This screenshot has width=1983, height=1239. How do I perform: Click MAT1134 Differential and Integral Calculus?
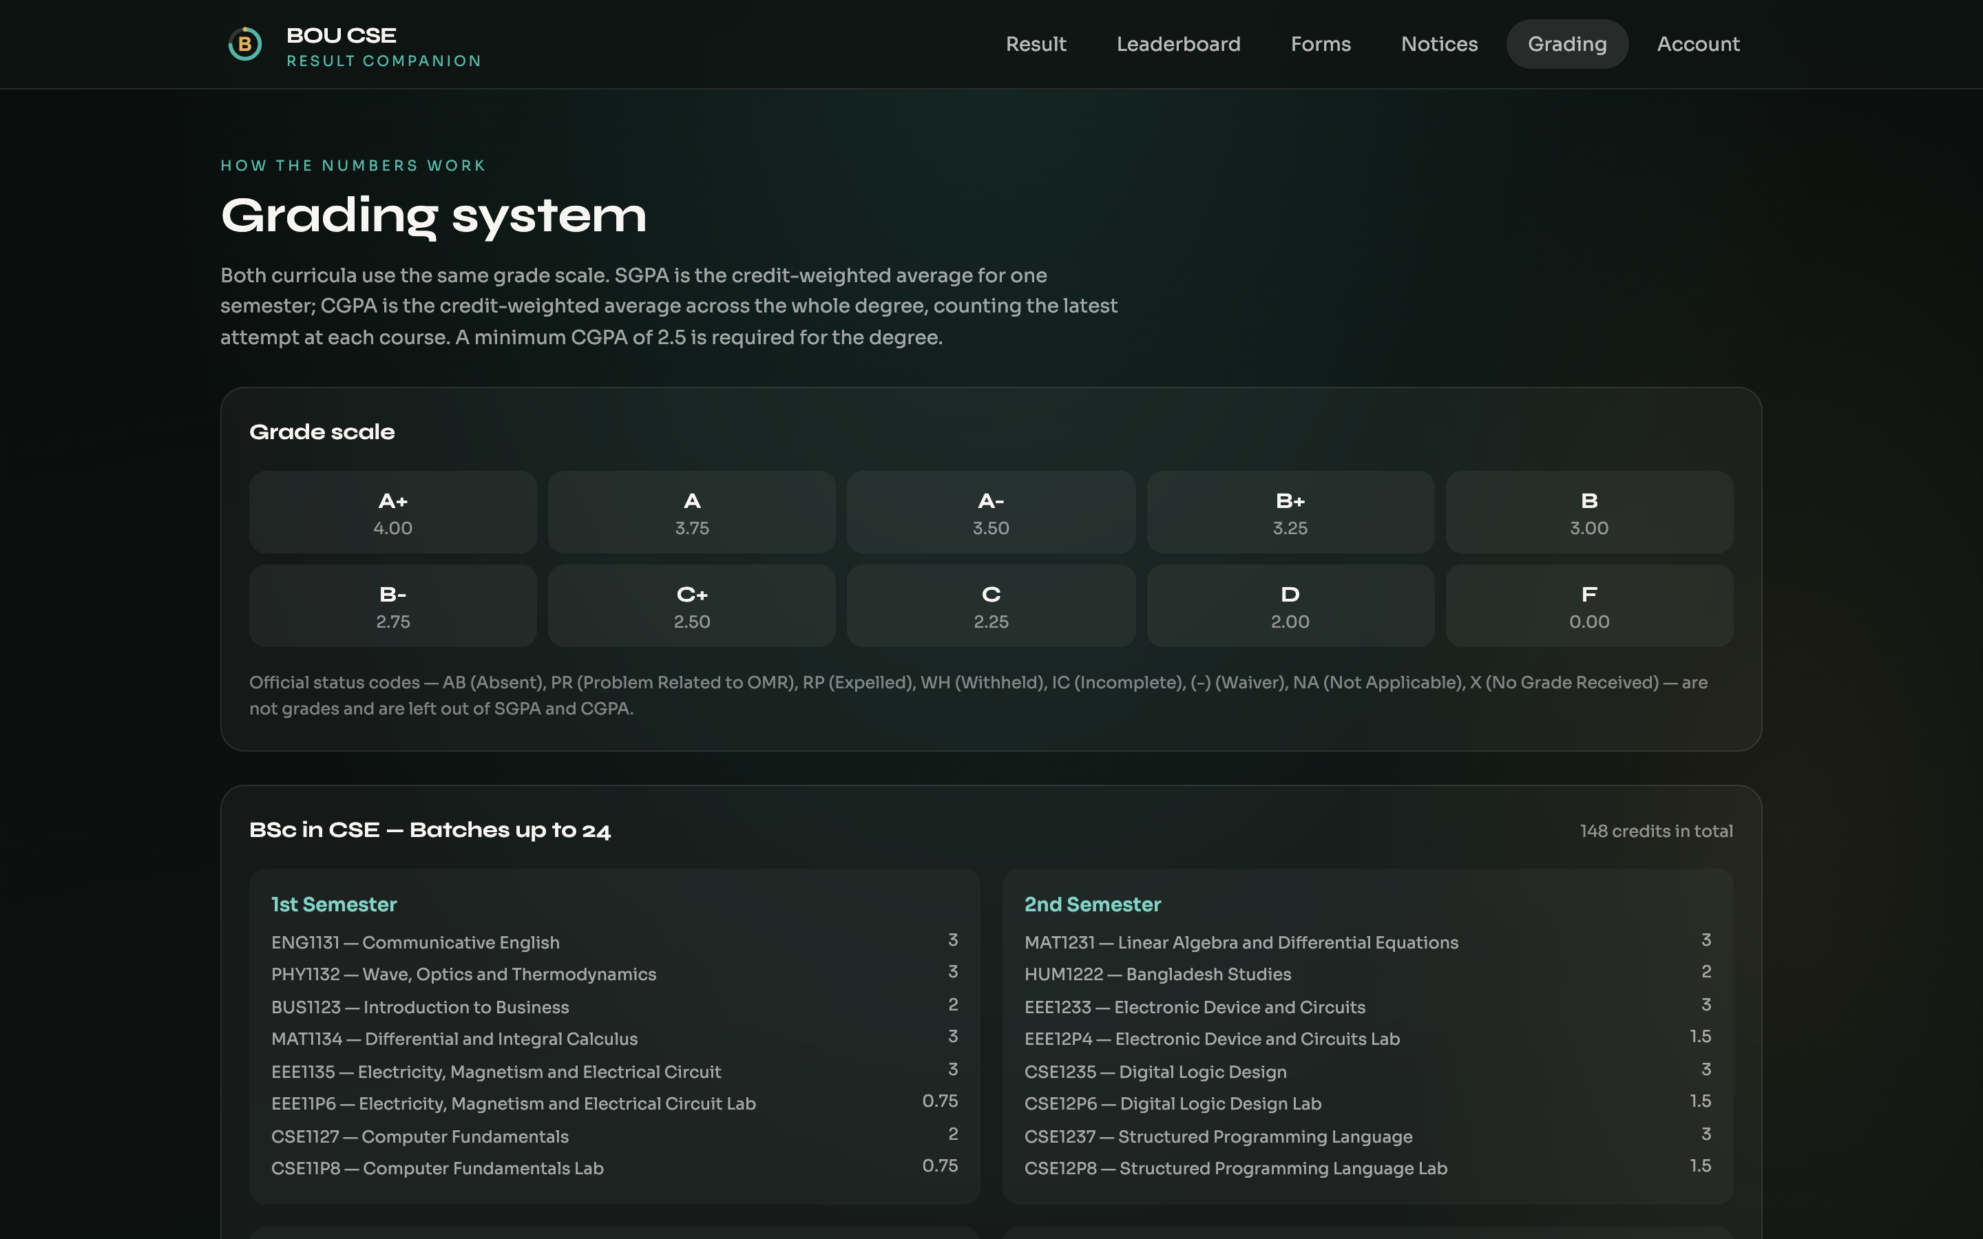pyautogui.click(x=615, y=1038)
